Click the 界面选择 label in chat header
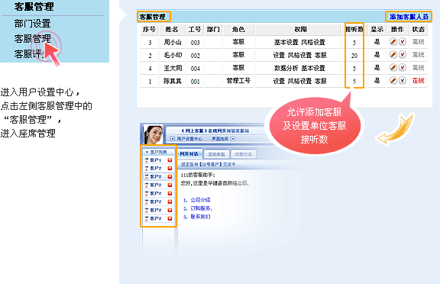This screenshot has width=440, height=284. 220,139
